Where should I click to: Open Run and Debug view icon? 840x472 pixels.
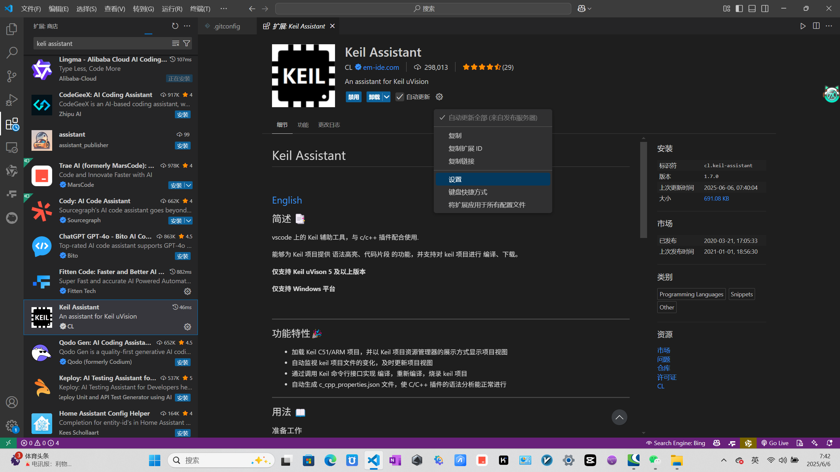click(12, 100)
